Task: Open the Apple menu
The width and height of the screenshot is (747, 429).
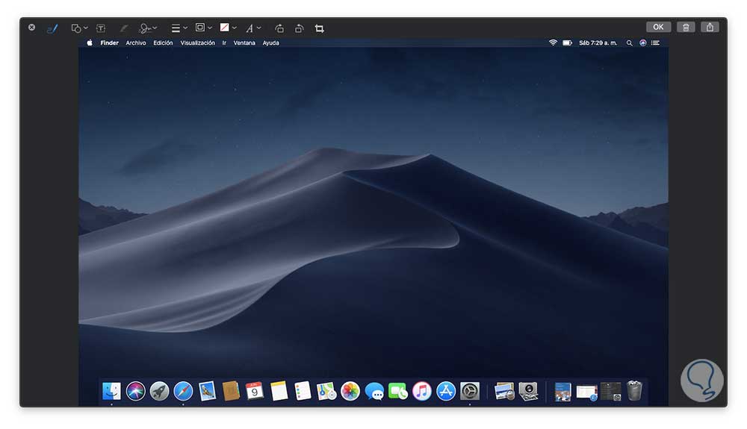Action: click(89, 43)
